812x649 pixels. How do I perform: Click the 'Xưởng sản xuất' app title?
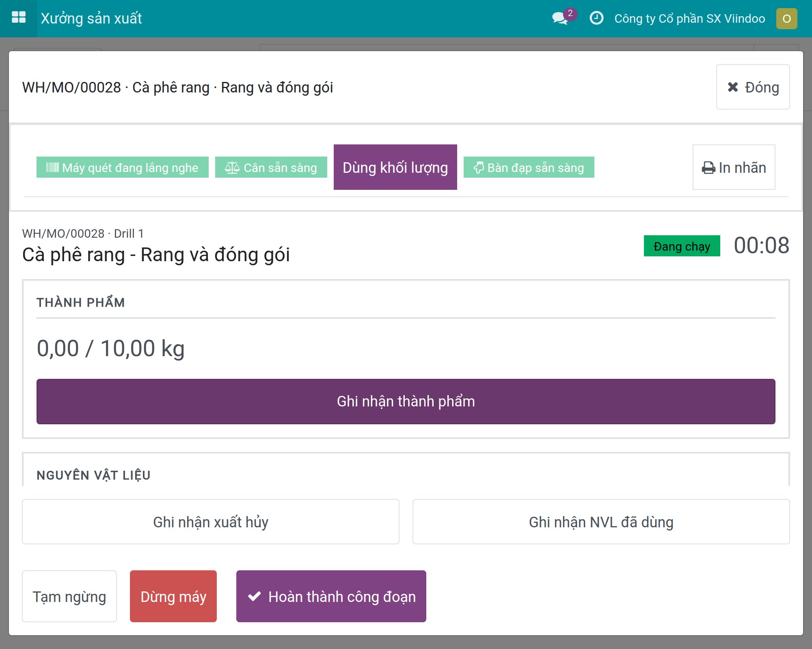[x=91, y=19]
